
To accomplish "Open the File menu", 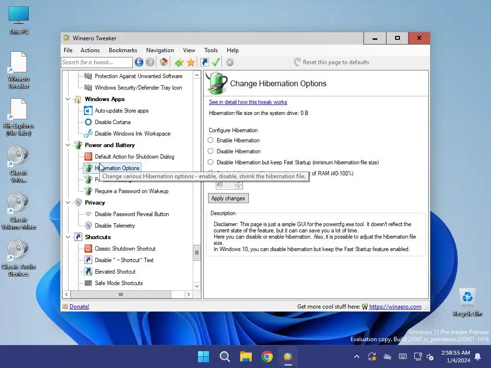I will point(68,50).
